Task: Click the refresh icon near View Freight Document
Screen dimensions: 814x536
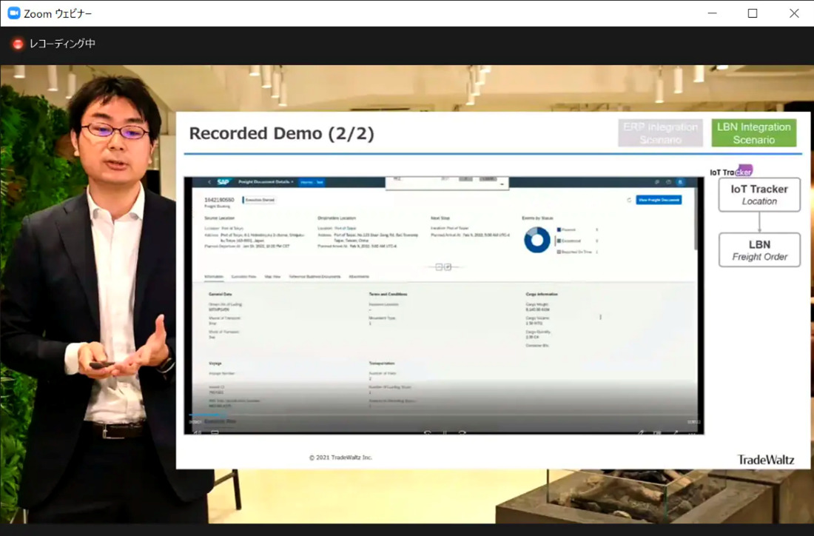Action: coord(629,200)
